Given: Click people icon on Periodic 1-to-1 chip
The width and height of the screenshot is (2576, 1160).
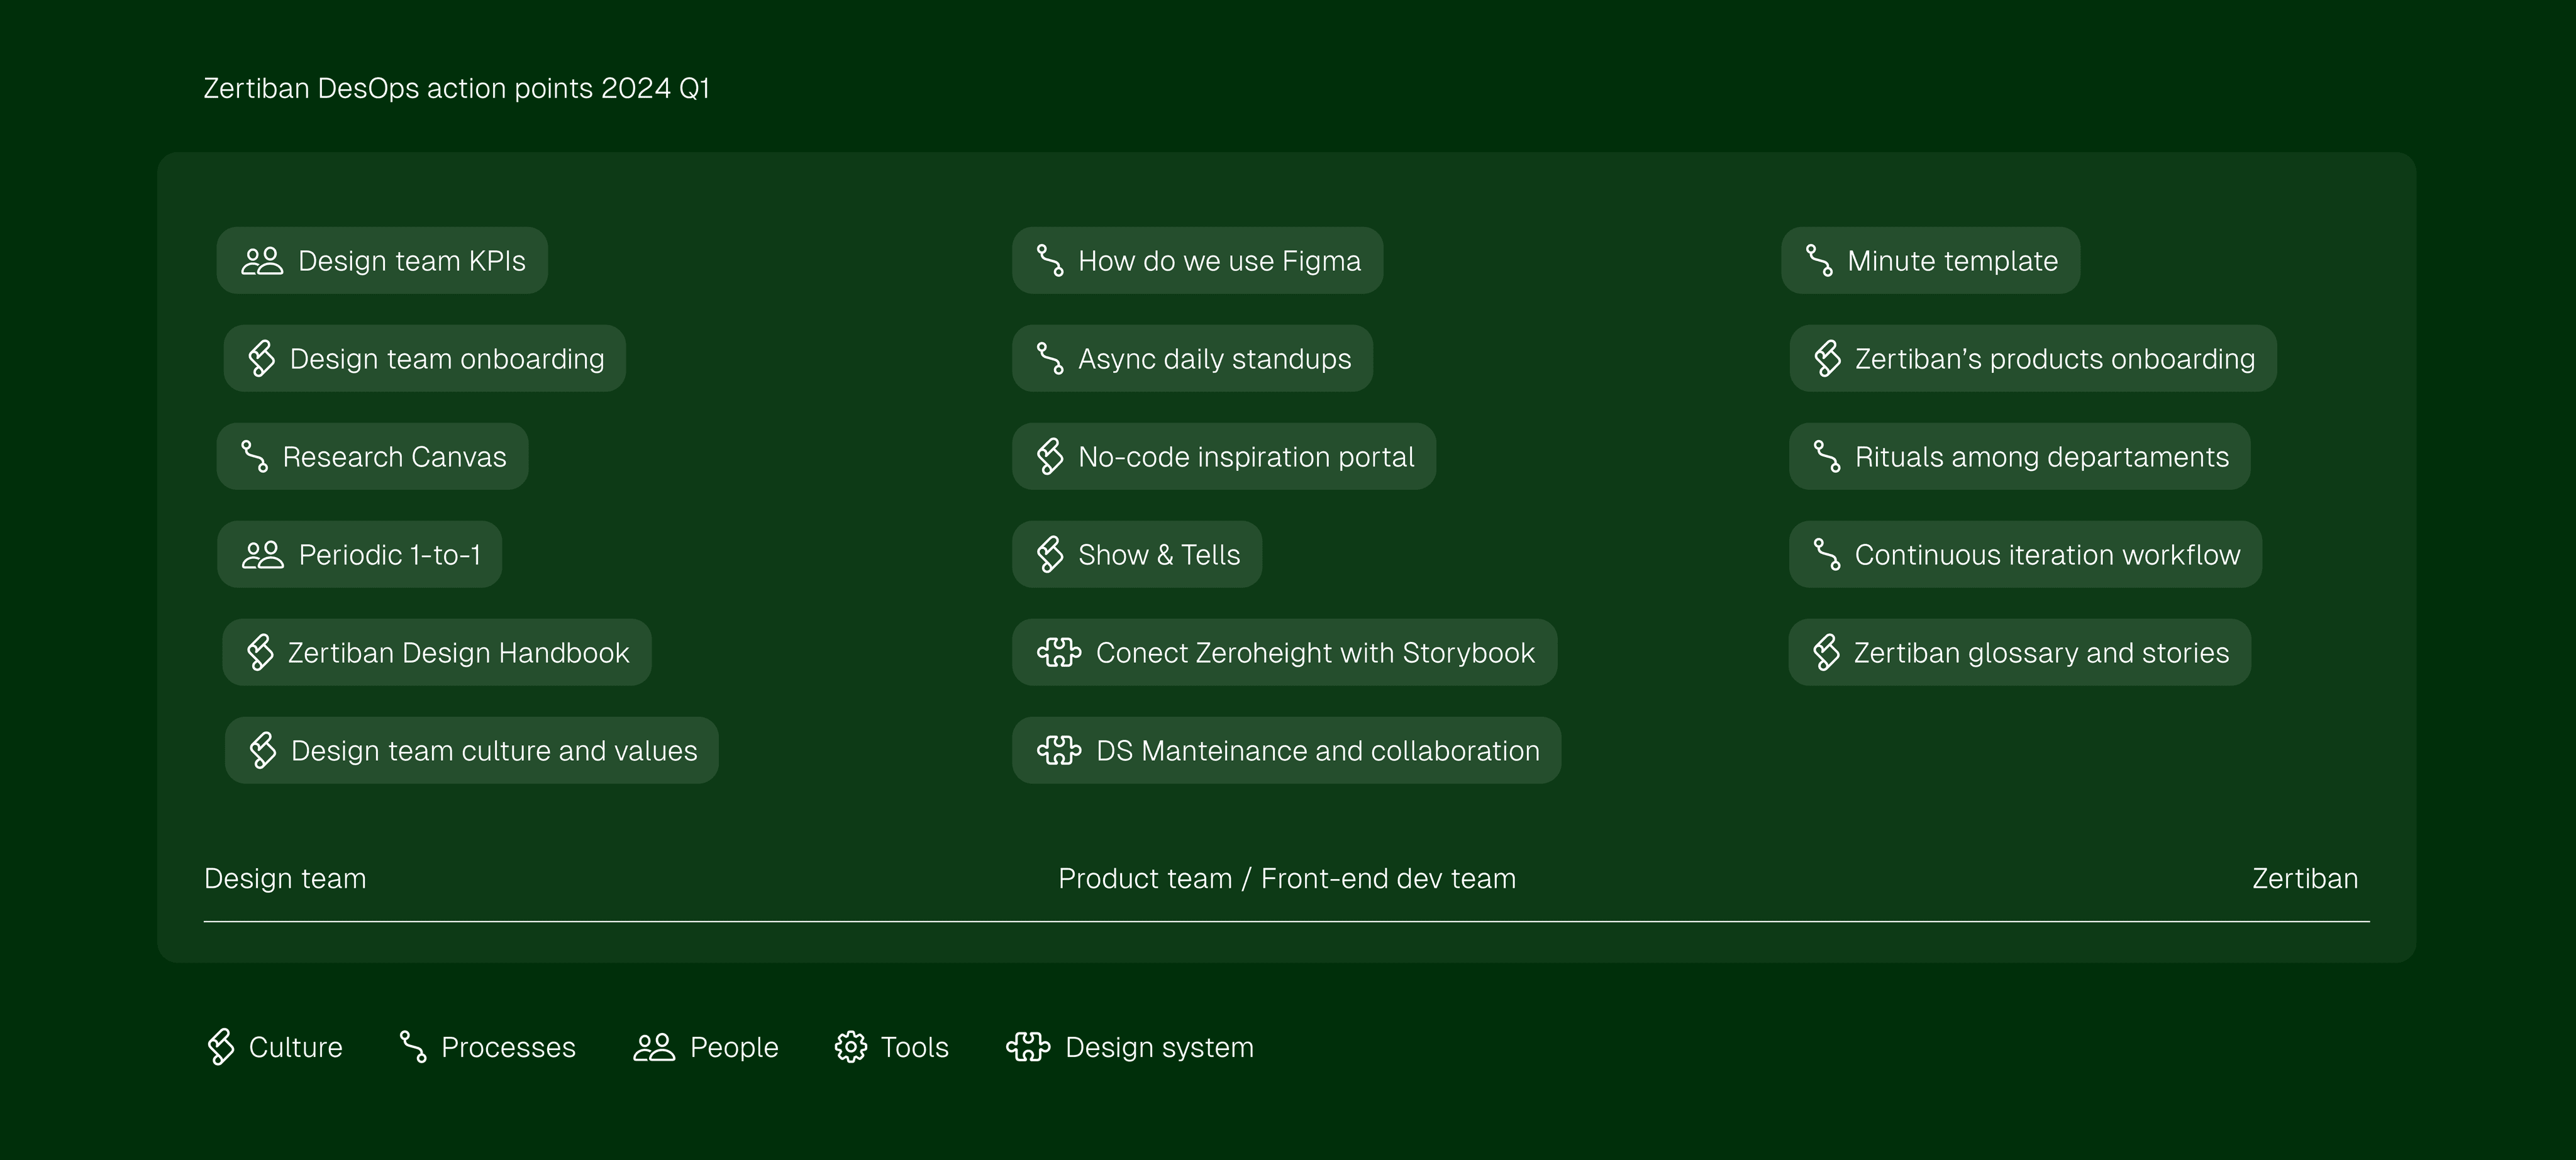Looking at the screenshot, I should pos(263,555).
